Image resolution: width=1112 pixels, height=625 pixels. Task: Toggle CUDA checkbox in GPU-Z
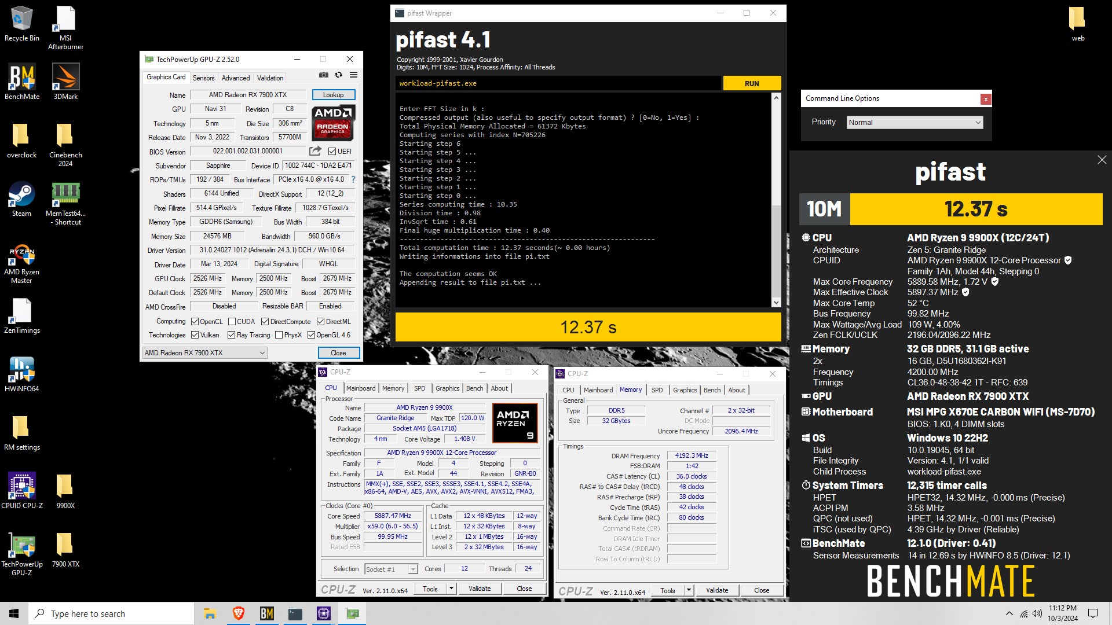click(232, 322)
